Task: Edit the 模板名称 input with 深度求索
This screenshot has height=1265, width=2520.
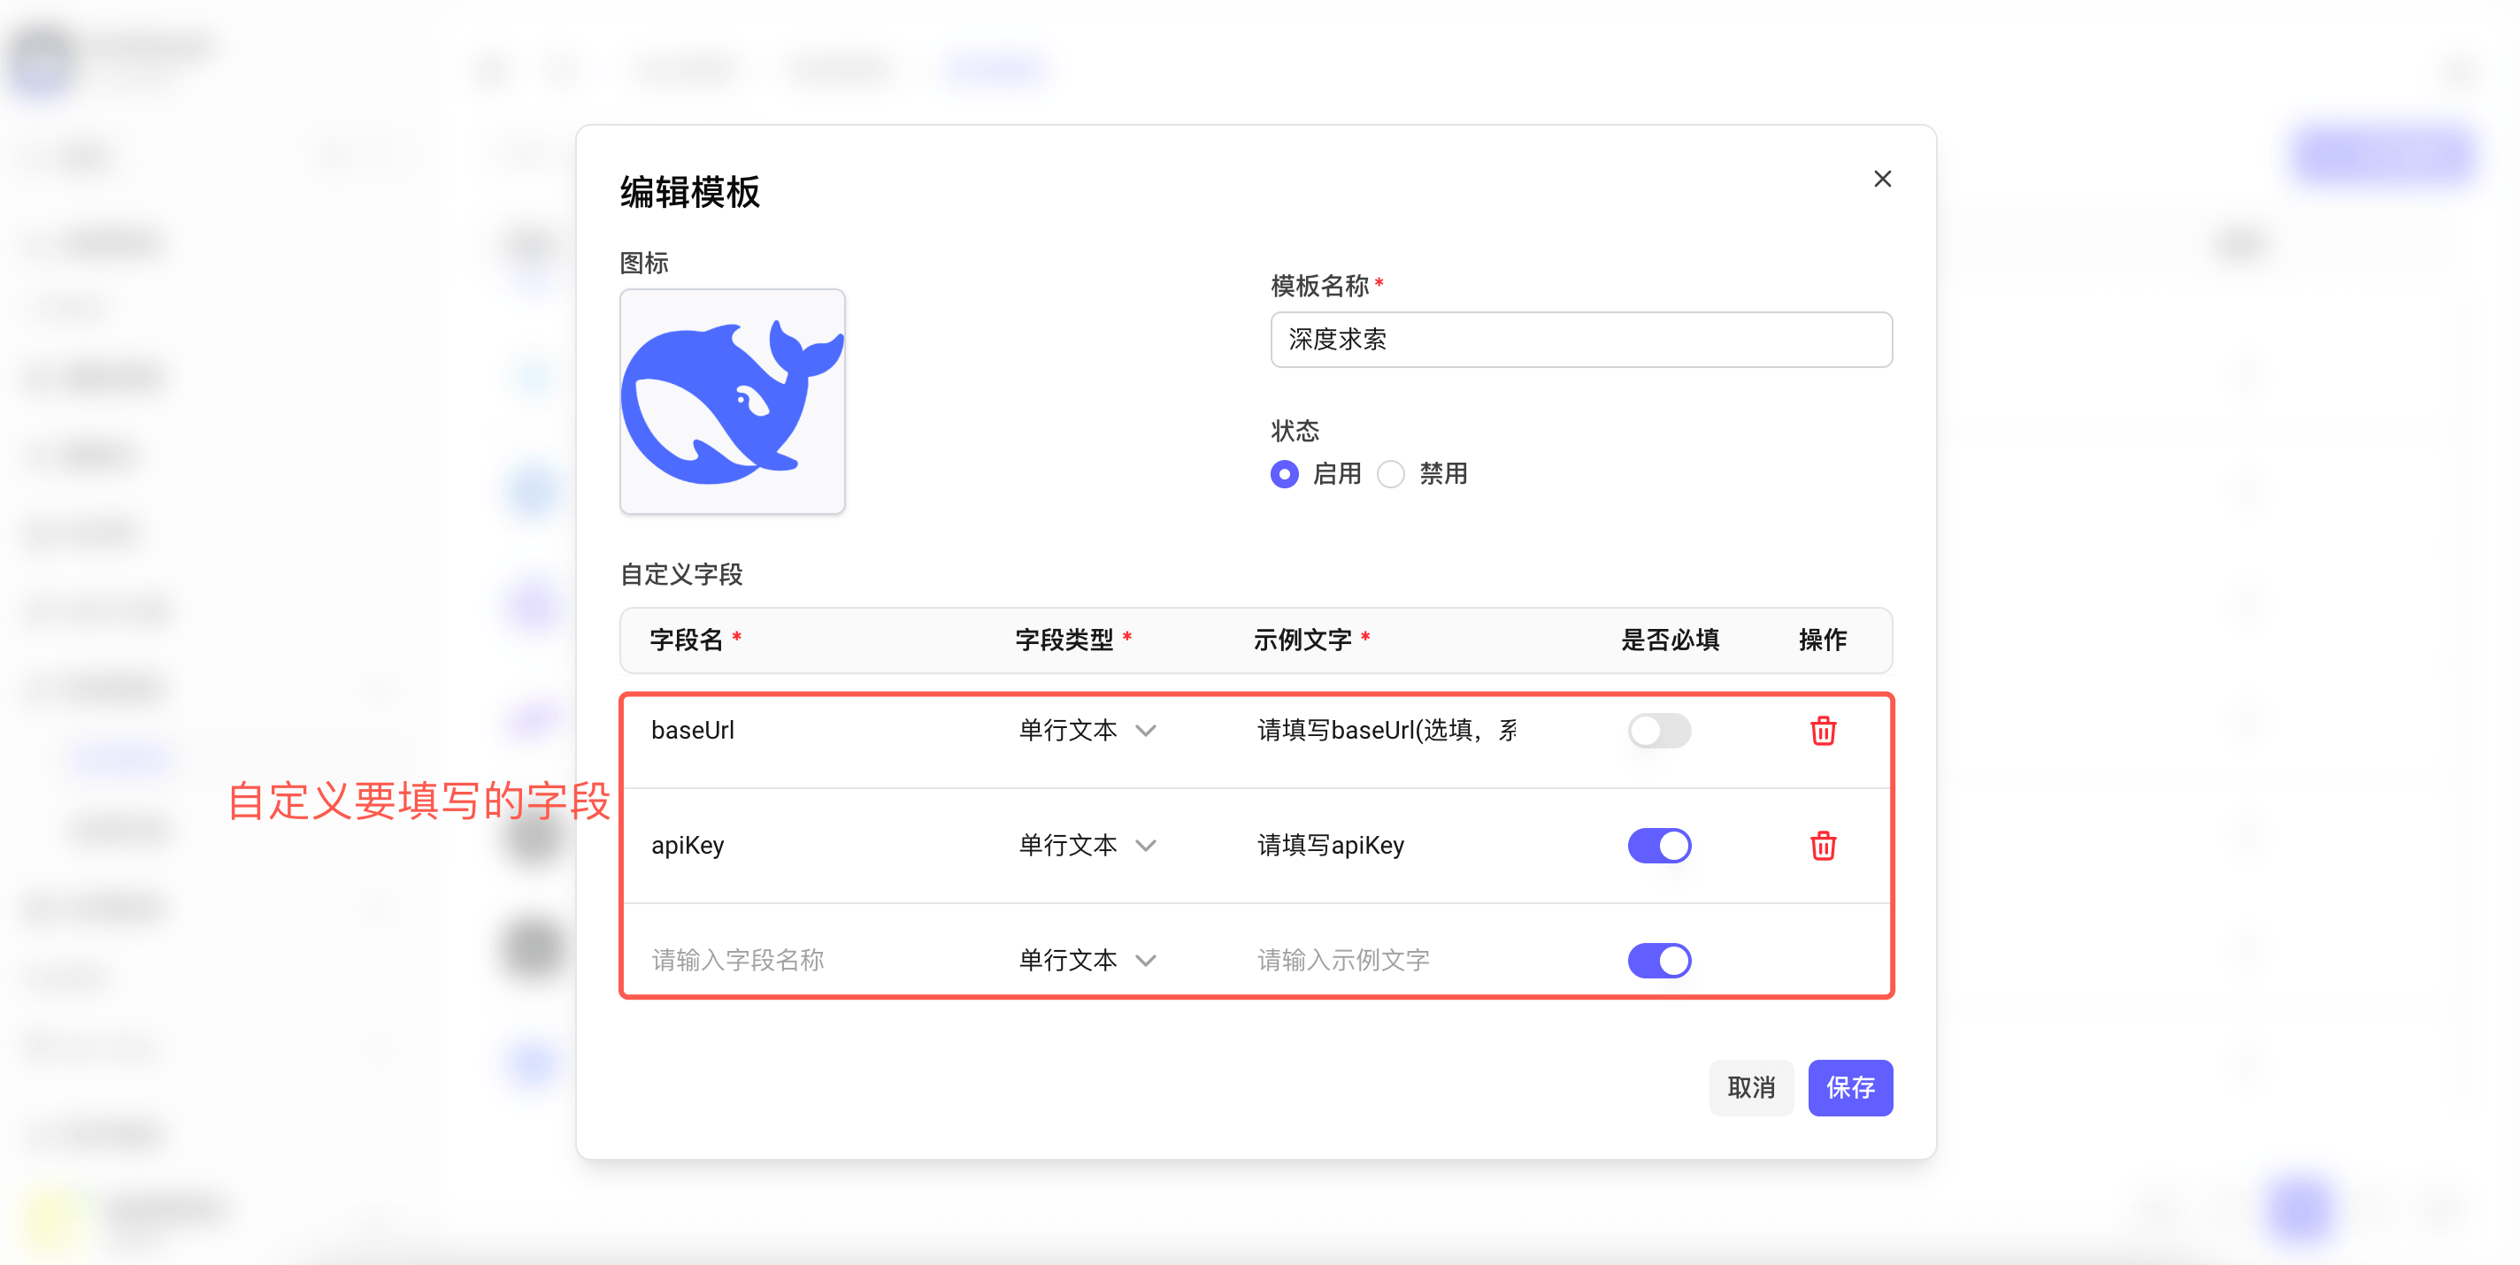Action: pos(1580,340)
